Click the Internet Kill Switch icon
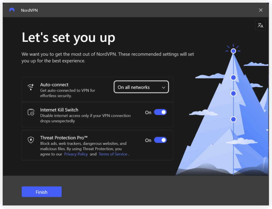 [x=31, y=112]
